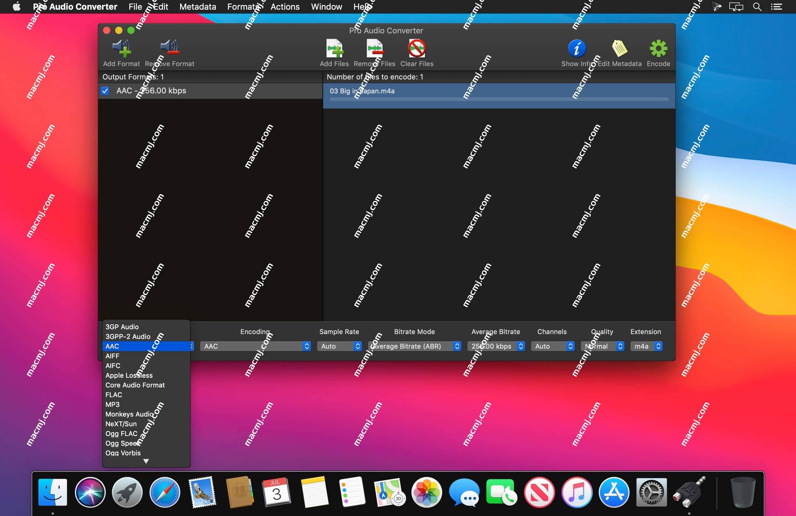Open the Encoding AAC dropdown

pyautogui.click(x=256, y=346)
